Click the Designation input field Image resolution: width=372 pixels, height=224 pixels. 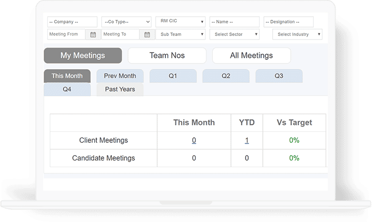pos(288,22)
